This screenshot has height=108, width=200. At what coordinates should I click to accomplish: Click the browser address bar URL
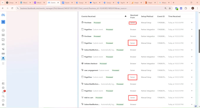pyautogui.click(x=74, y=8)
